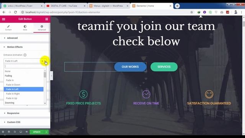This screenshot has height=138, width=245.
Task: Click the site information icon in address bar
Action: tap(23, 12)
